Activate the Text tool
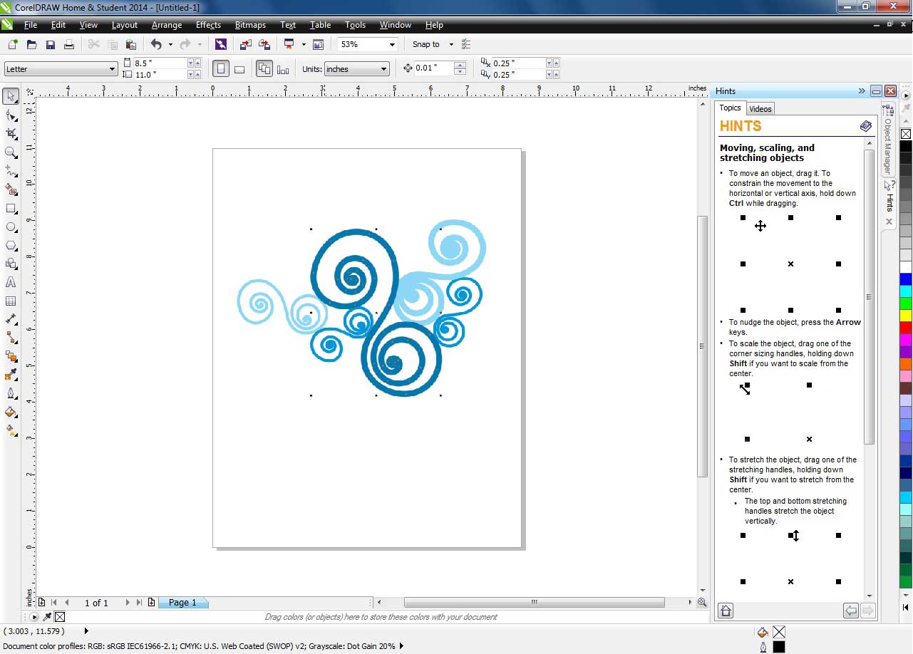 [x=11, y=283]
